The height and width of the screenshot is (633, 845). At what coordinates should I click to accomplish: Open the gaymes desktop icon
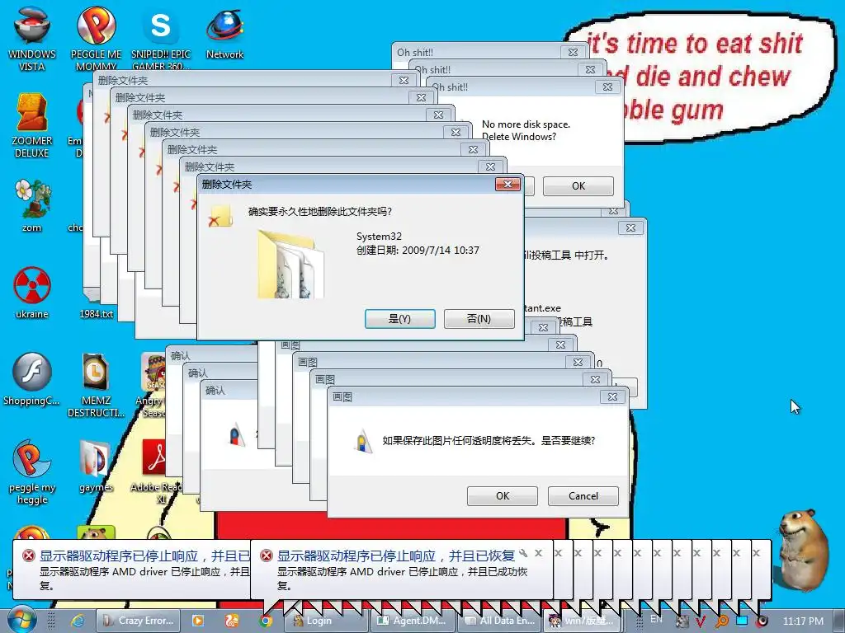pyautogui.click(x=96, y=467)
